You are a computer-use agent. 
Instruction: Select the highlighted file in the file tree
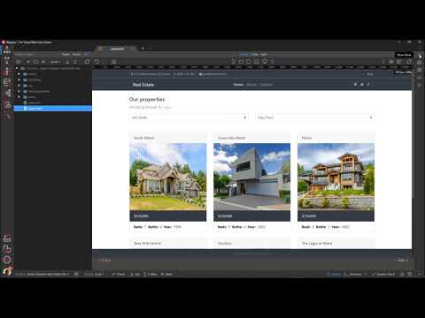tap(53, 109)
